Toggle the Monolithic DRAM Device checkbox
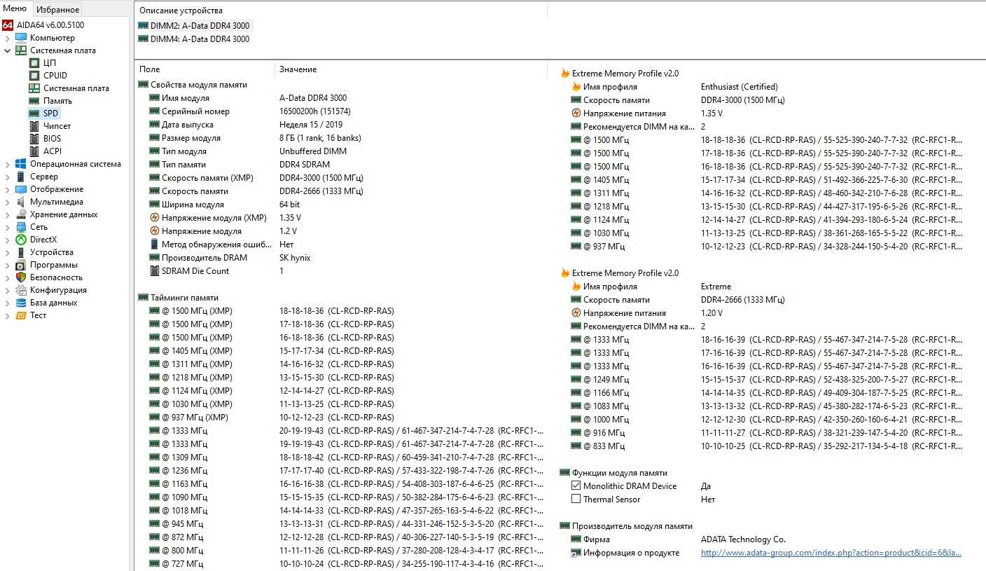Image resolution: width=986 pixels, height=571 pixels. [x=576, y=486]
